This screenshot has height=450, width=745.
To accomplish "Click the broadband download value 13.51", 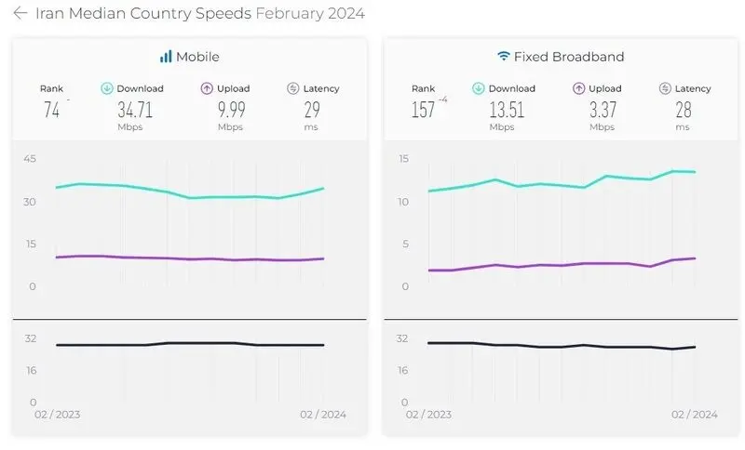I will tap(507, 110).
